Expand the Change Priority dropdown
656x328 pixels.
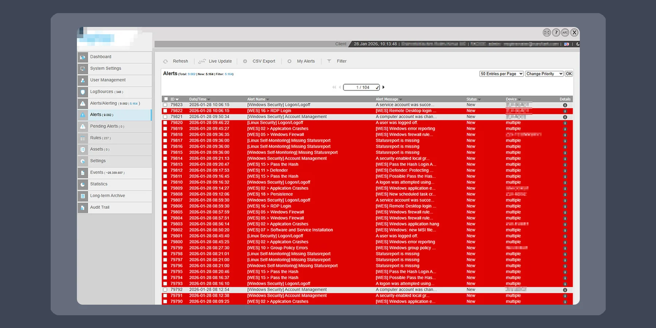544,74
